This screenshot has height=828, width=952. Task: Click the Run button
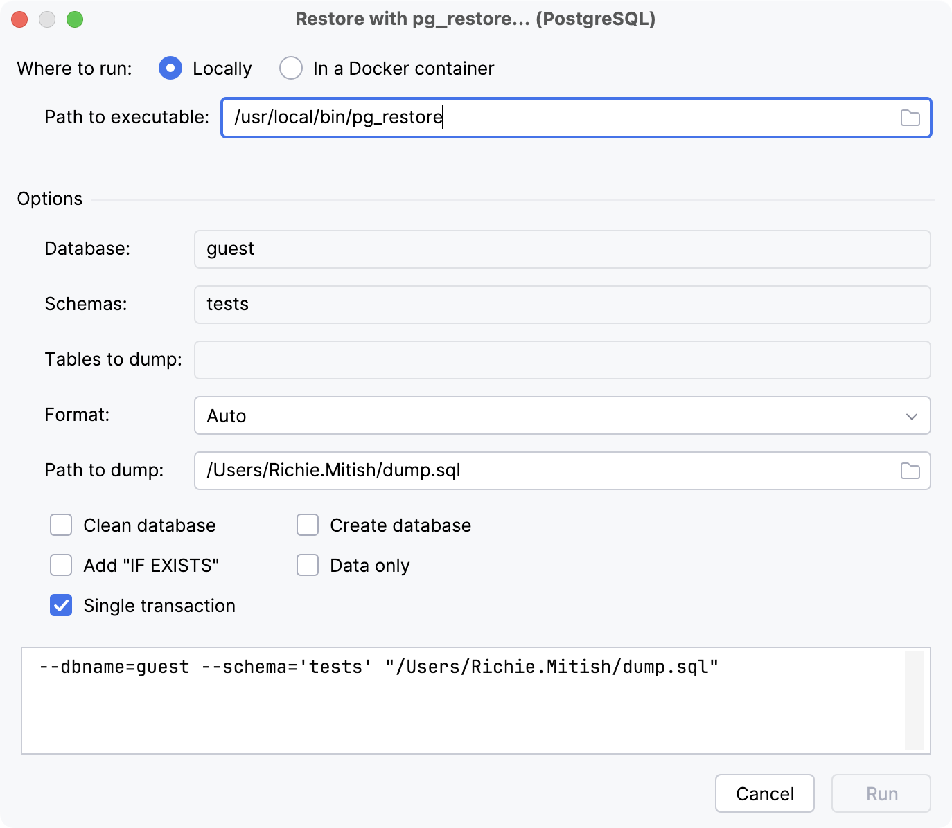881,793
